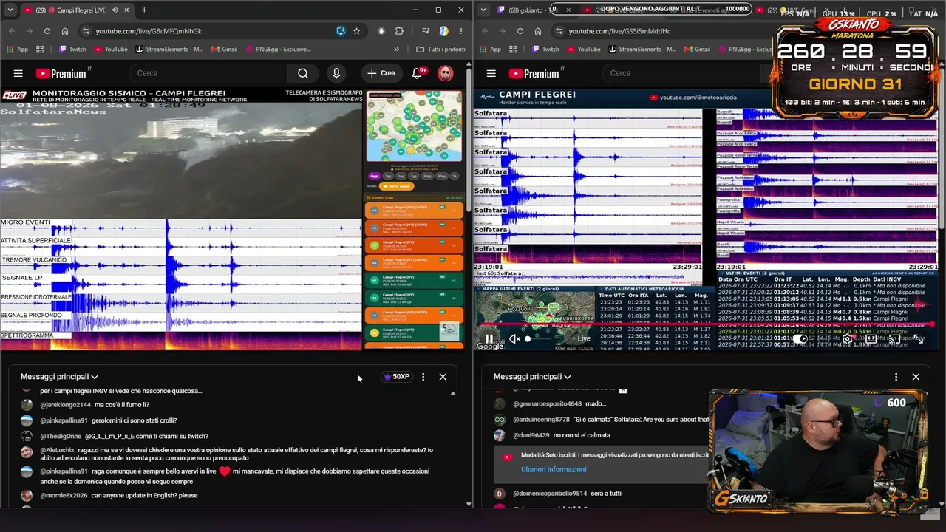Start voice search with the microphone icon
This screenshot has width=946, height=532.
pyautogui.click(x=336, y=73)
